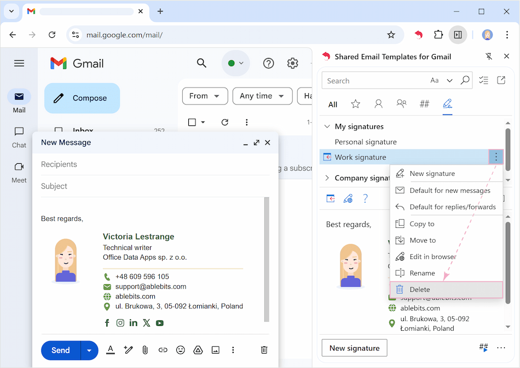520x368 pixels.
Task: Open the From filter dropdown
Action: tap(205, 96)
